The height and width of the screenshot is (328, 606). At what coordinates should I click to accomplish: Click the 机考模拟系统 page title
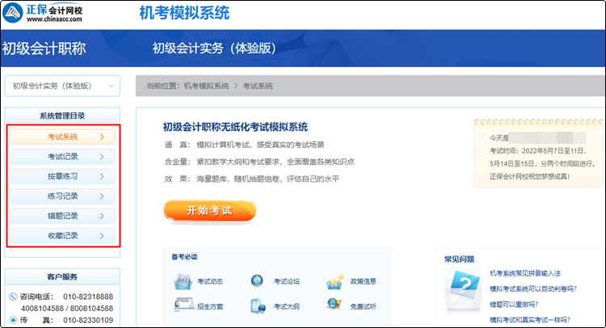(x=184, y=13)
